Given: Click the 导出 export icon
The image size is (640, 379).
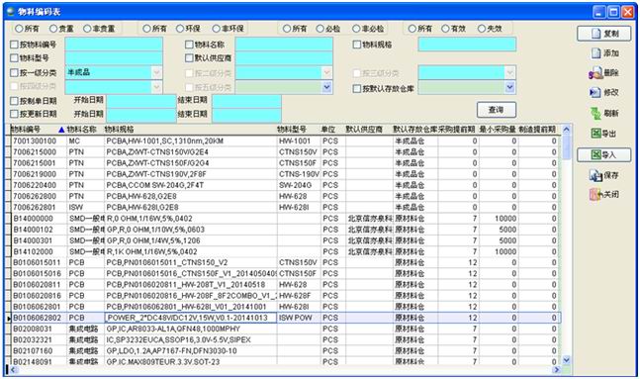Looking at the screenshot, I should tap(595, 134).
